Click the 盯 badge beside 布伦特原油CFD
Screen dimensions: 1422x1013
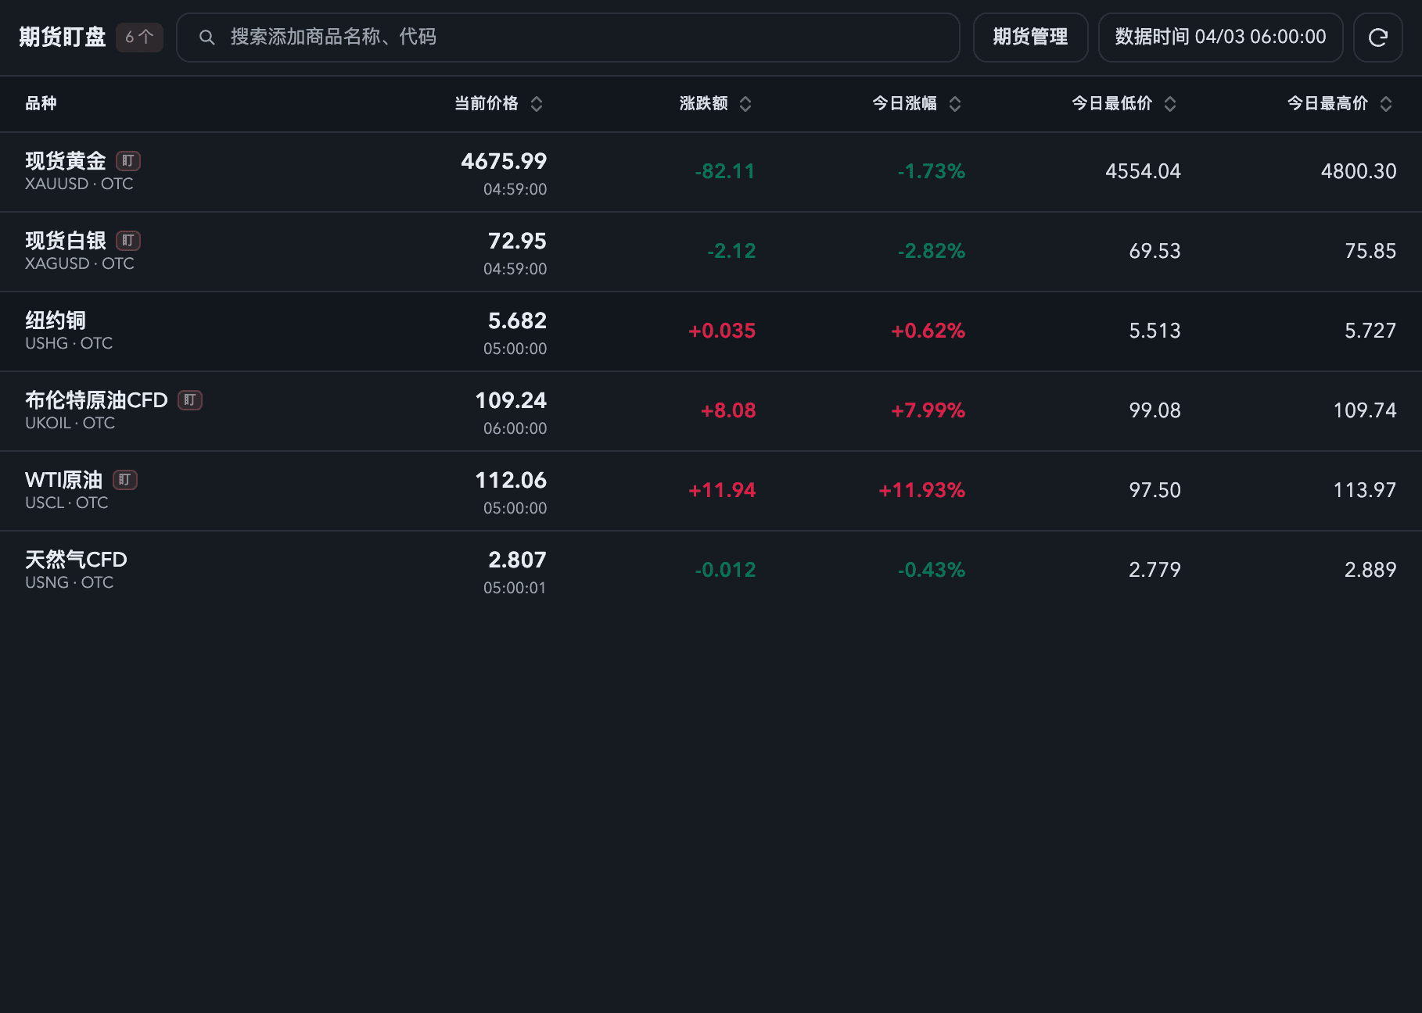click(x=190, y=400)
